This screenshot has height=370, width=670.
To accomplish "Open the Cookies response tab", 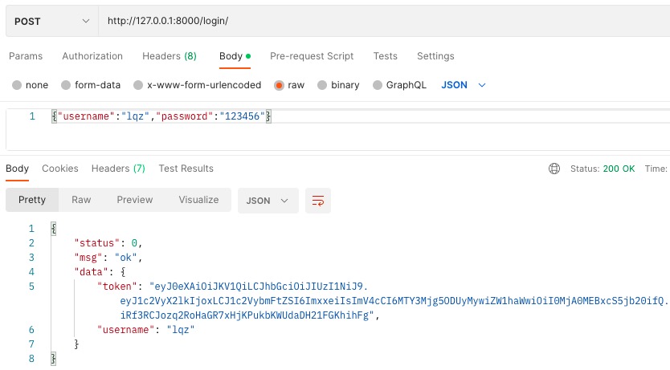I will point(60,169).
